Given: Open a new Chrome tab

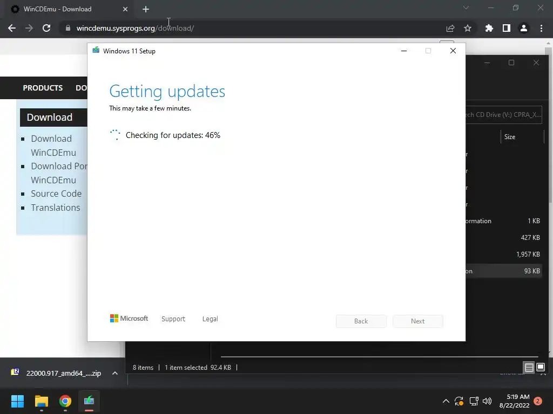Looking at the screenshot, I should pos(146,9).
